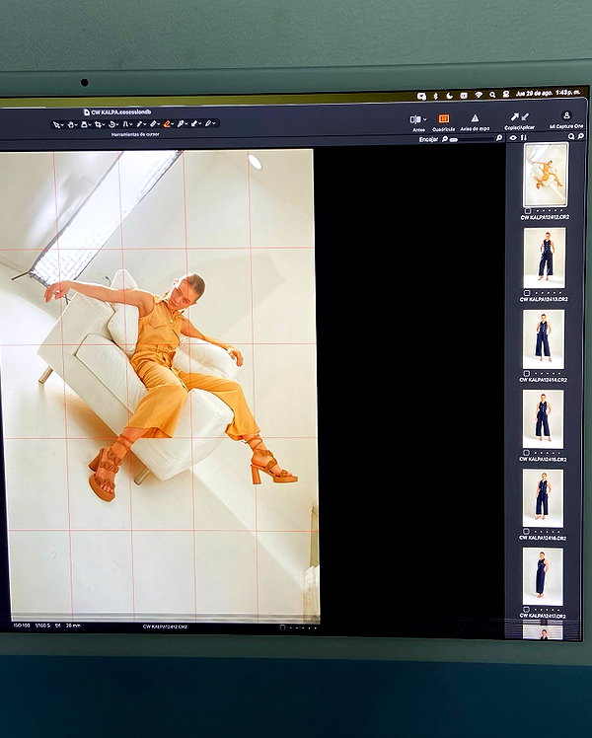592x738 pixels.
Task: Open the Mi Capture One account
Action: tap(566, 115)
